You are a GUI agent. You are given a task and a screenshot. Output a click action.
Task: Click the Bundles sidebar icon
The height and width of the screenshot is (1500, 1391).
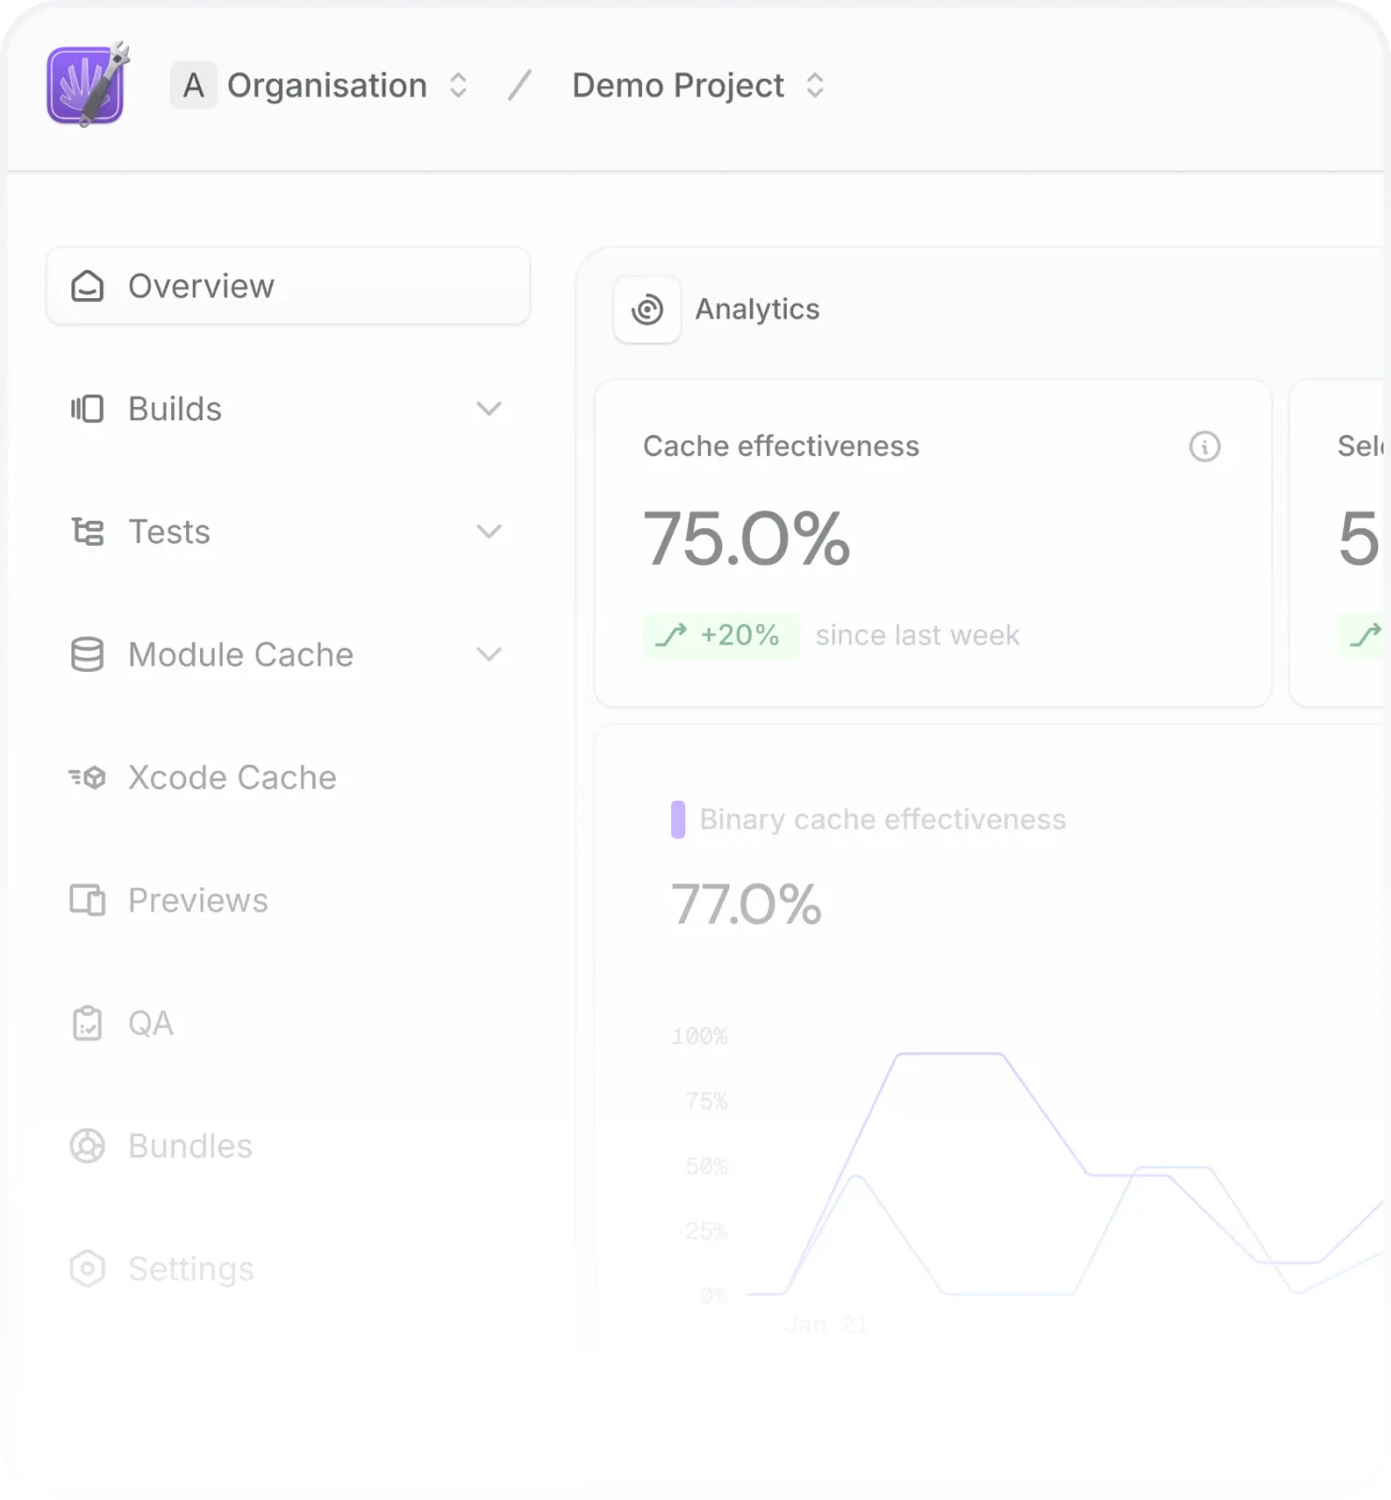pyautogui.click(x=87, y=1146)
